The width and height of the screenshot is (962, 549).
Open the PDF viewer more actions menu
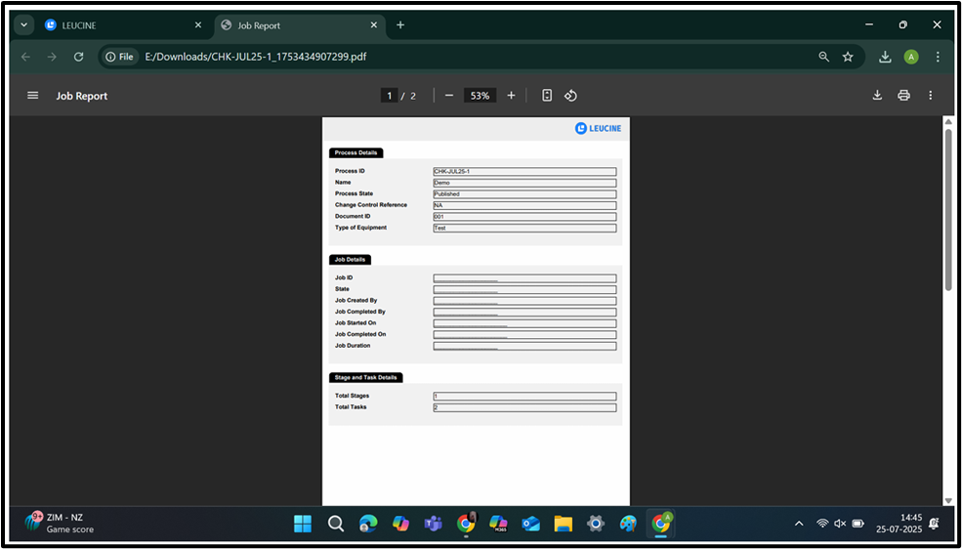[930, 96]
